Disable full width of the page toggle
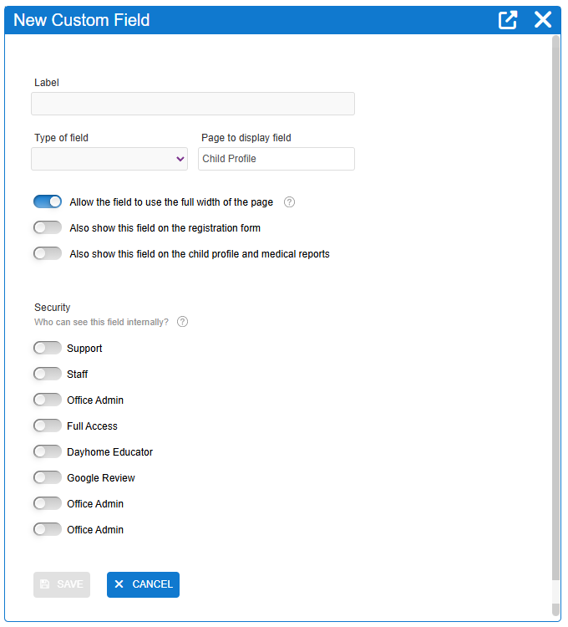Image resolution: width=568 pixels, height=627 pixels. point(48,201)
